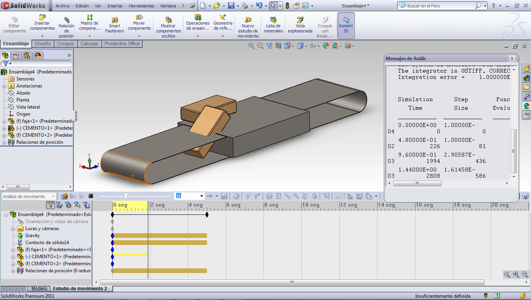Click the timeline filter funnel icon
Screen dimensions: 531x300
click(51, 205)
